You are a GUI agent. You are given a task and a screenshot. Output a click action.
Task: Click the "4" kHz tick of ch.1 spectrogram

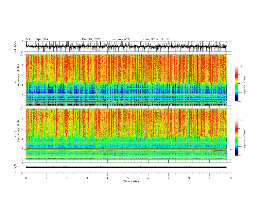click(23, 85)
